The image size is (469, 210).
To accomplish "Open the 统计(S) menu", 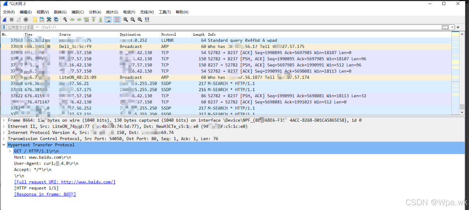I will (112, 12).
